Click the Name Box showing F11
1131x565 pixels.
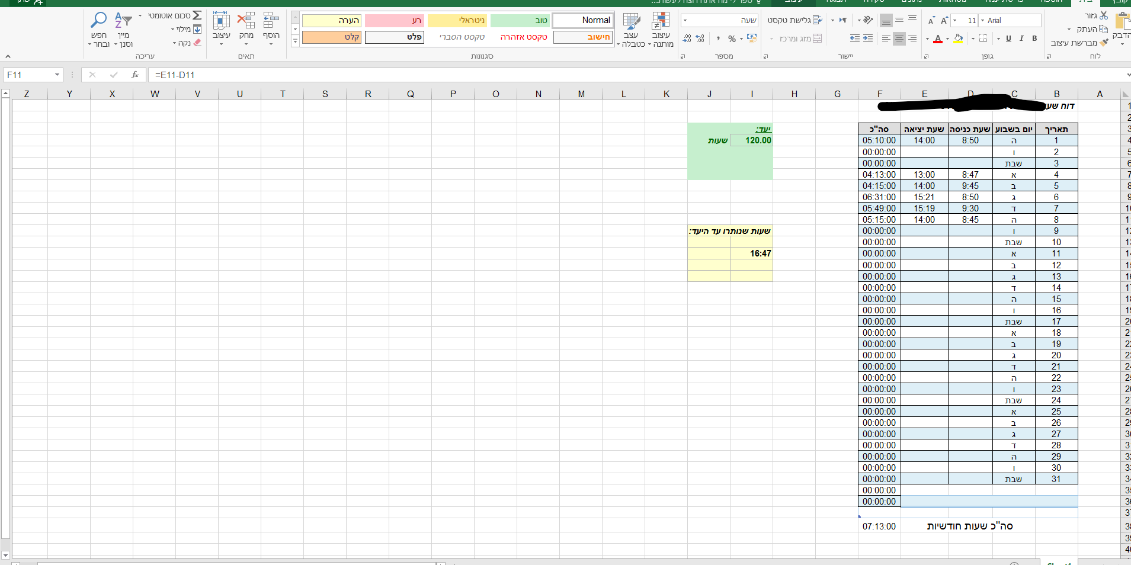click(28, 75)
